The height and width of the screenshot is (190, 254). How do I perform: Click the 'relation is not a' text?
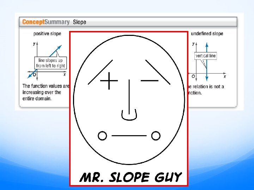click(x=208, y=87)
